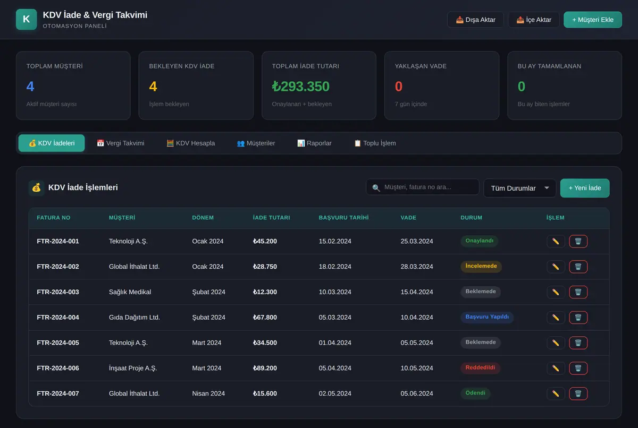The height and width of the screenshot is (428, 638).
Task: Click the Sağlık Medikal customer cell
Action: tap(130, 292)
